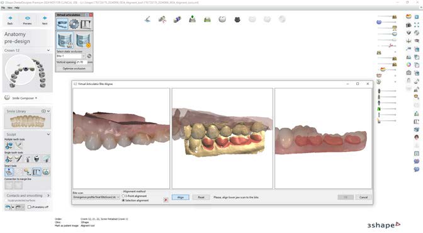Viewport: 423px width, 233px height.
Task: Go to the Next workflow step
Action: 45,20
